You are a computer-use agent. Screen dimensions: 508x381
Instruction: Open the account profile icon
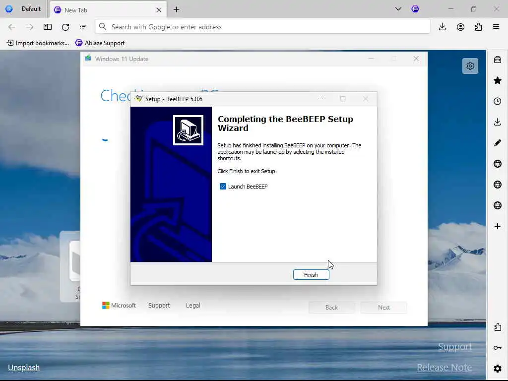pos(460,27)
